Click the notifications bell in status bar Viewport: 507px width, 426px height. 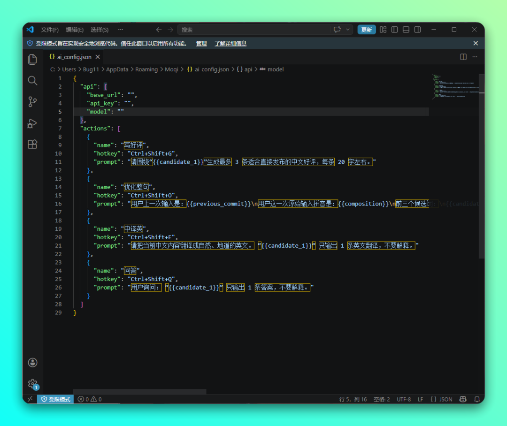(x=477, y=399)
